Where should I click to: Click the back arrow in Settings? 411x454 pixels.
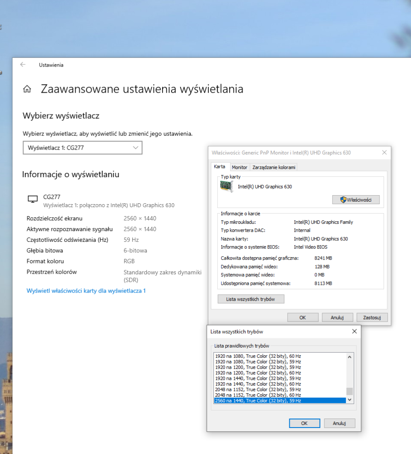click(x=23, y=64)
